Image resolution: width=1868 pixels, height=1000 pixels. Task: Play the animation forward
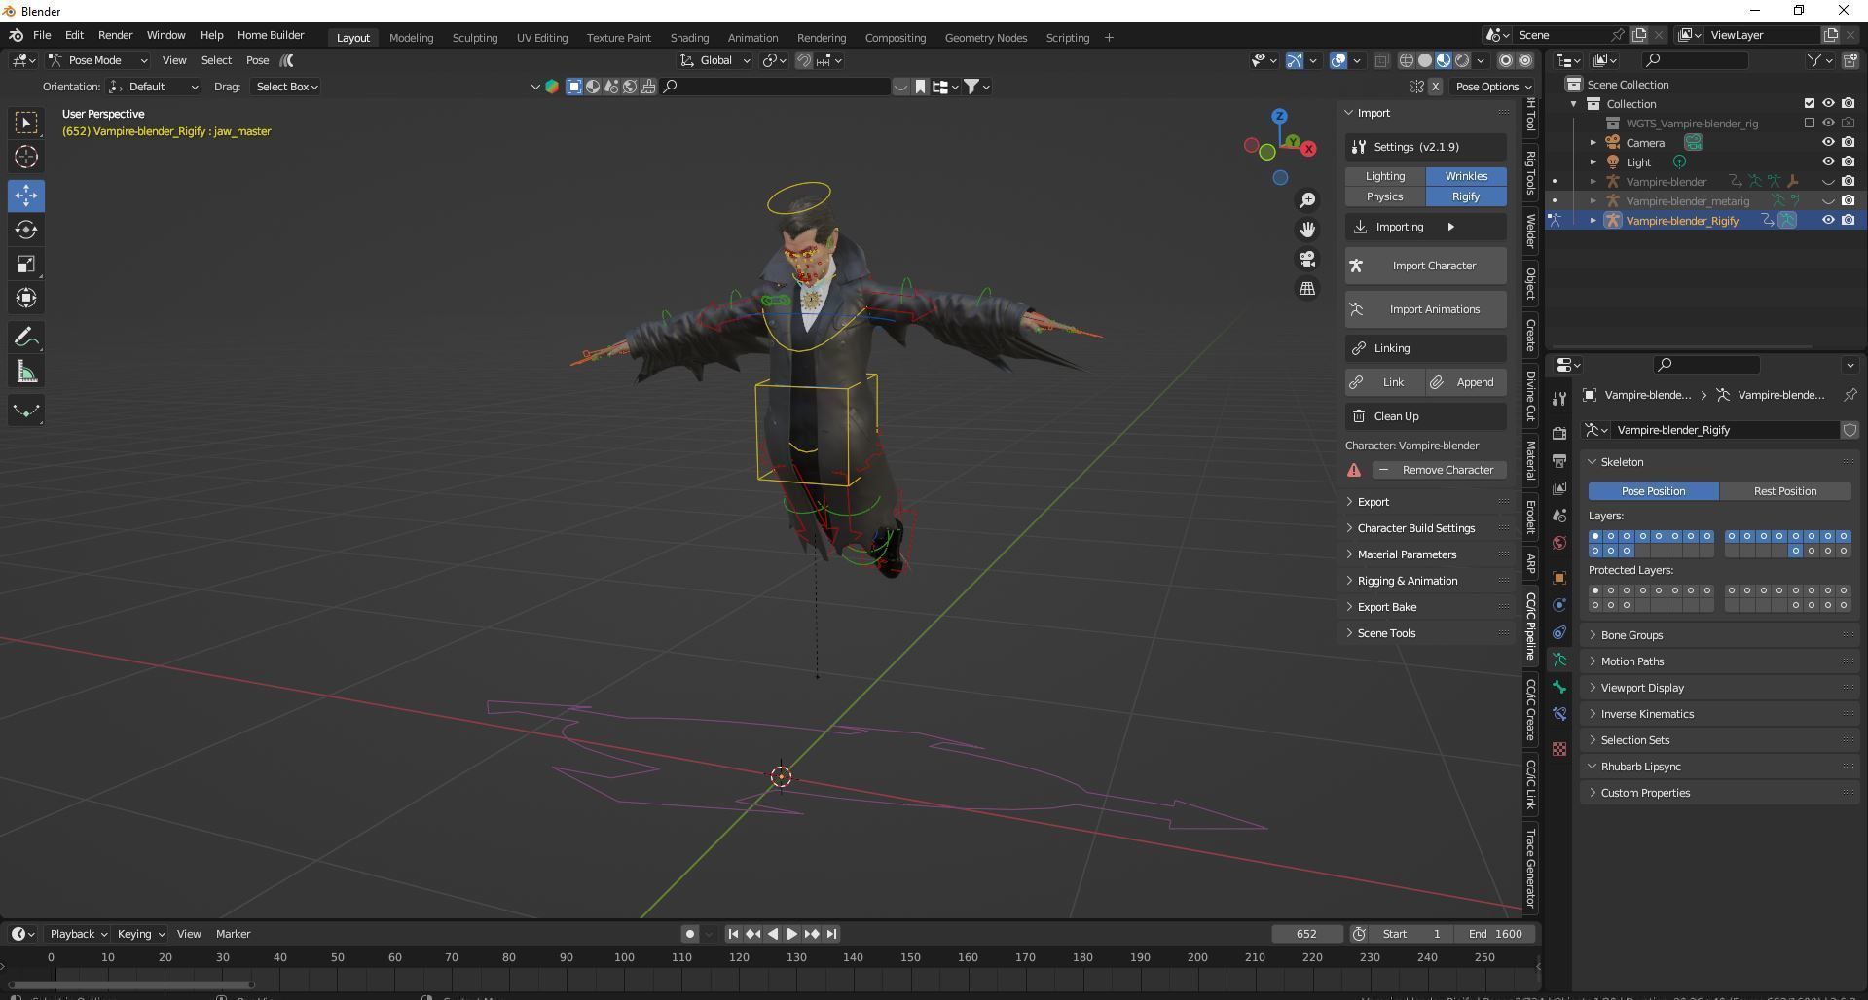792,934
